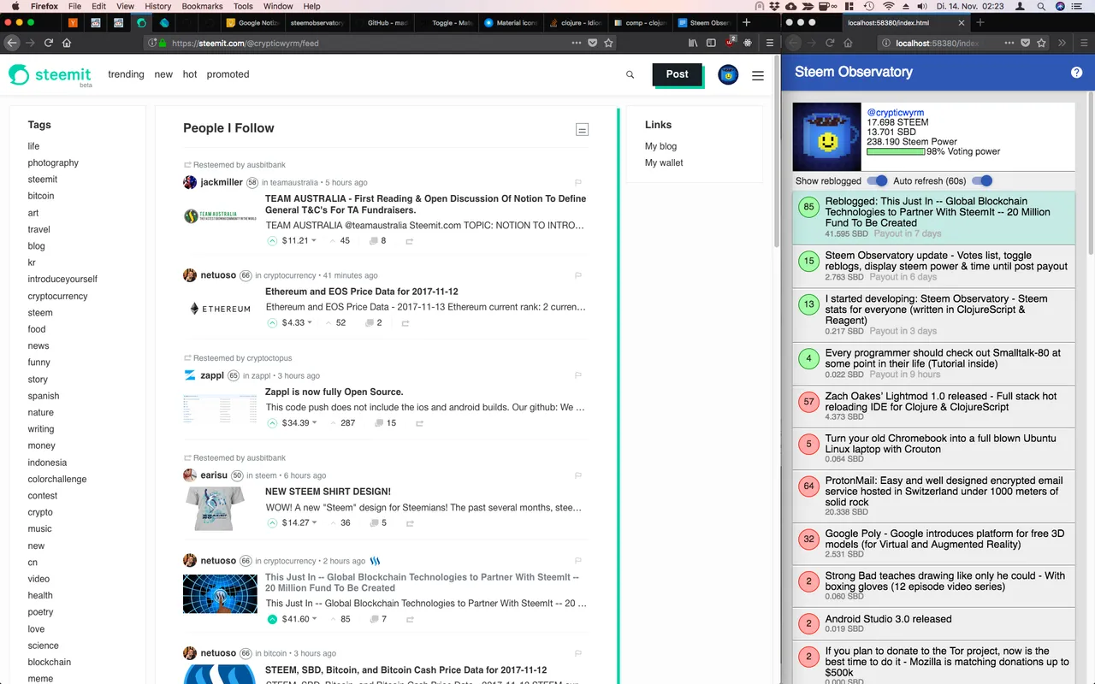Open the Steemit search icon

630,75
